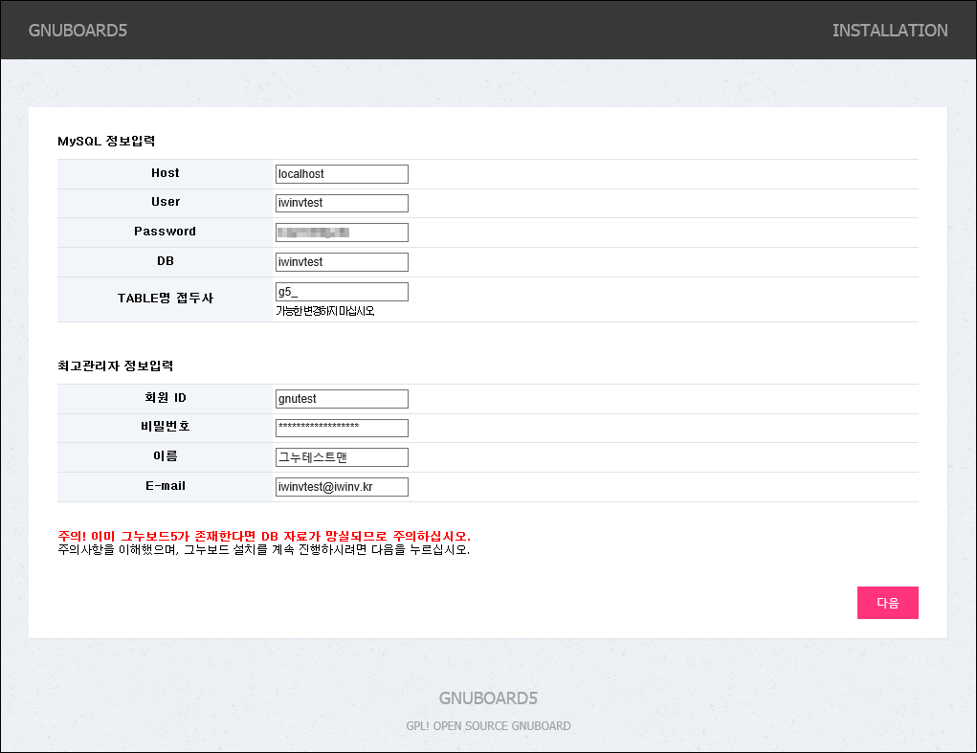Focus the 회원 ID input field

click(342, 399)
